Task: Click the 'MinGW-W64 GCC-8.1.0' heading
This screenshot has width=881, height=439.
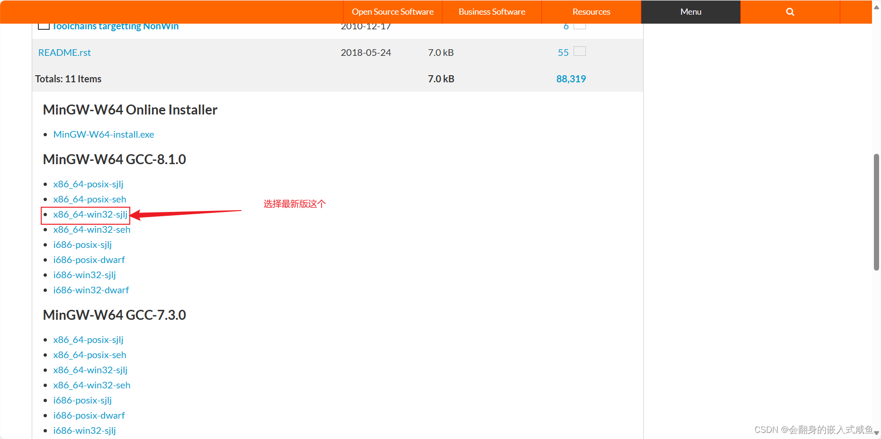Action: [x=114, y=159]
